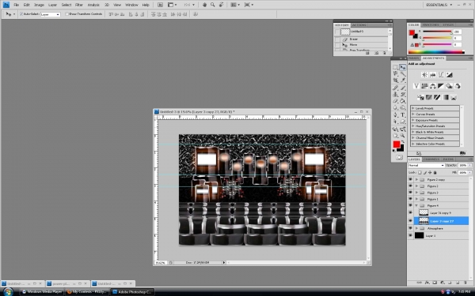This screenshot has height=296, width=475.
Task: Switch to the Actions tab
Action: [x=359, y=25]
